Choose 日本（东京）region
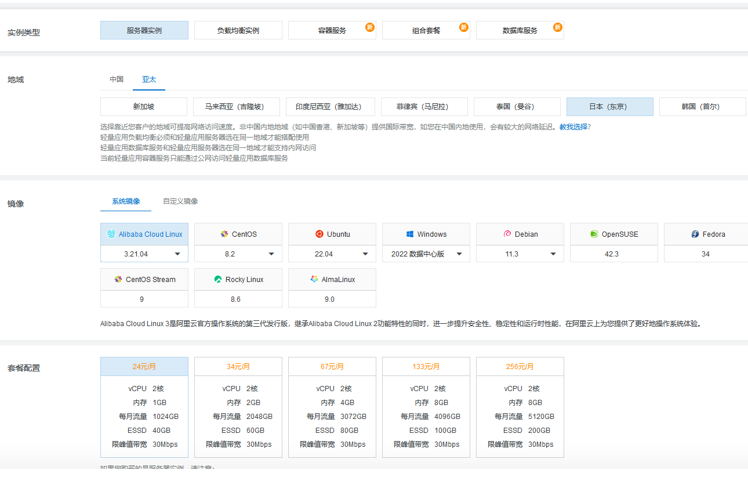The width and height of the screenshot is (748, 477). pyautogui.click(x=610, y=107)
